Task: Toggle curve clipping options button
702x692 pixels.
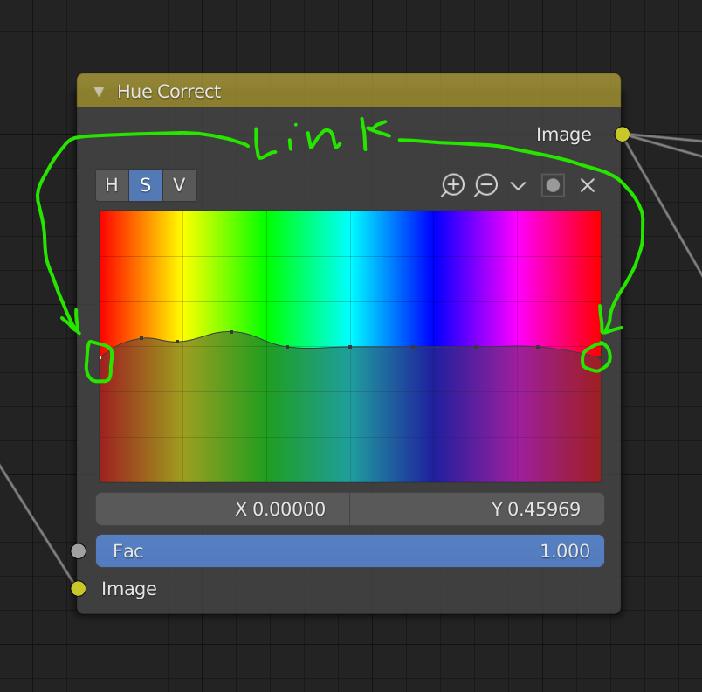Action: [553, 185]
